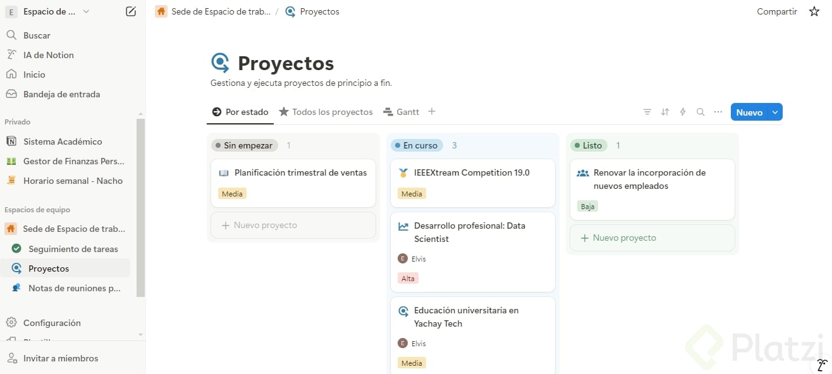Click the database search magnifier icon
The height and width of the screenshot is (374, 832).
pyautogui.click(x=700, y=112)
